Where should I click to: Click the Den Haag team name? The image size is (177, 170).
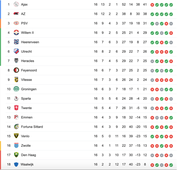tap(29, 155)
